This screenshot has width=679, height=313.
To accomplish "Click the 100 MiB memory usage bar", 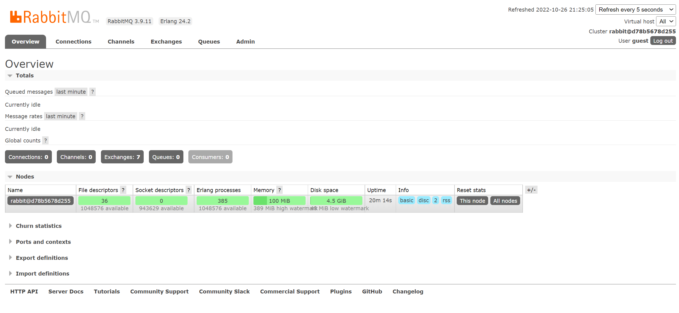I will (x=279, y=201).
